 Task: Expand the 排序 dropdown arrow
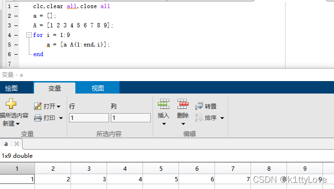[x=222, y=118]
